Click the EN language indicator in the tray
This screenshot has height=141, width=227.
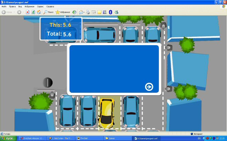click(x=199, y=139)
